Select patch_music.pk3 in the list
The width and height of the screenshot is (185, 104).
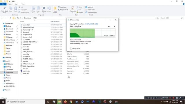pyautogui.click(x=28, y=52)
